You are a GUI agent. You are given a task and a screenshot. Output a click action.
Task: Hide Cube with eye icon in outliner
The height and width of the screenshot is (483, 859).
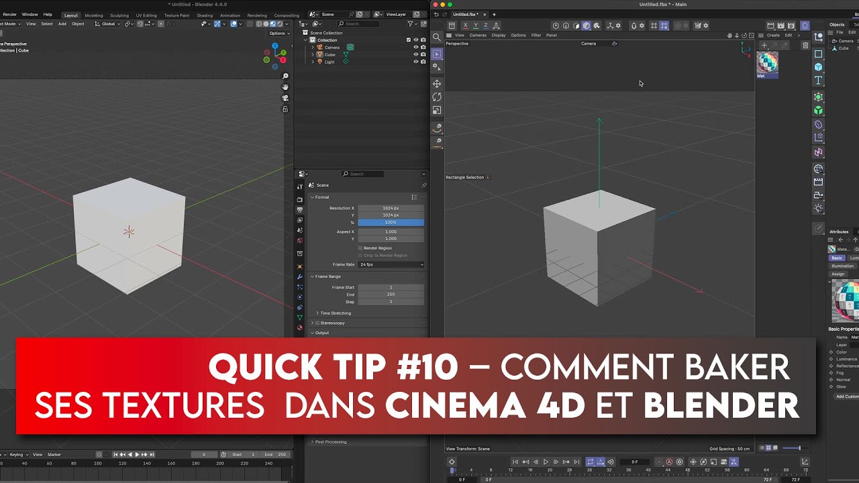pyautogui.click(x=416, y=55)
